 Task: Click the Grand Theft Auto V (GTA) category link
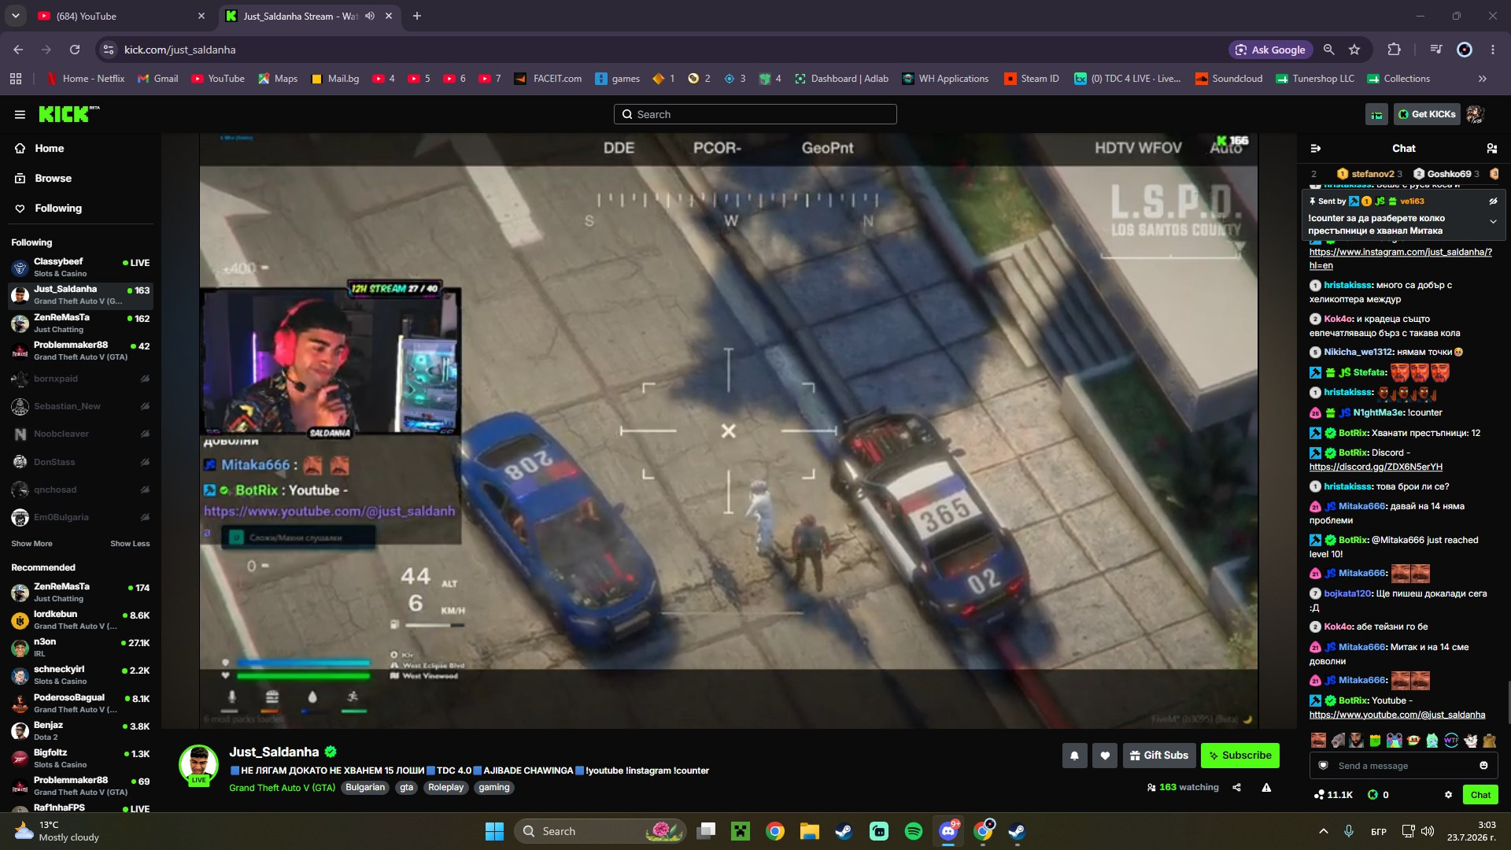coord(282,788)
